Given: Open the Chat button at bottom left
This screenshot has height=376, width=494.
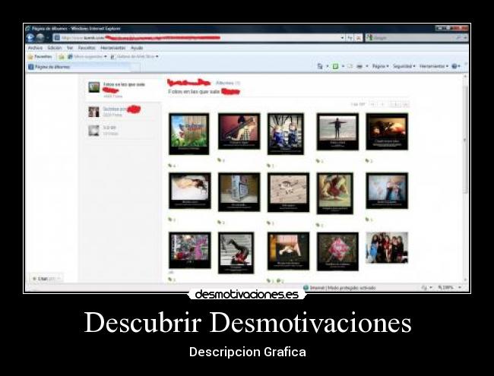Looking at the screenshot, I should [x=46, y=279].
